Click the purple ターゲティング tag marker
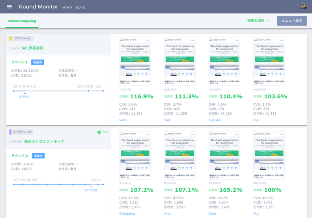Viewport: 312px width, 218px height. pyautogui.click(x=10, y=132)
